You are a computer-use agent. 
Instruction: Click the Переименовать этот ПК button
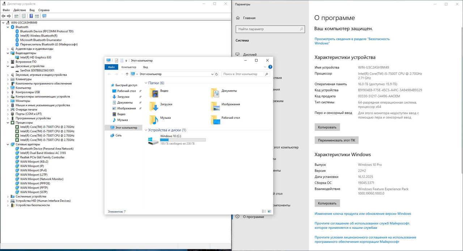tap(336, 140)
